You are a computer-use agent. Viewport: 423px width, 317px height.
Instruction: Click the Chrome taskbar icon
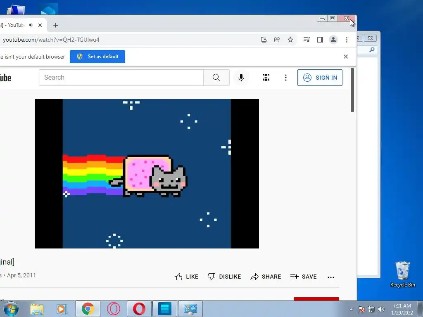88,309
